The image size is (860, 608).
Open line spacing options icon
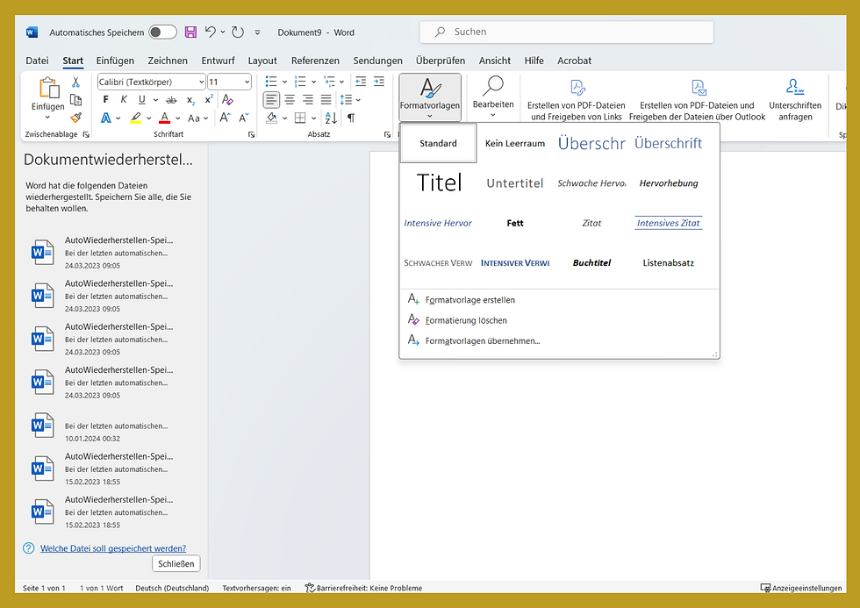coord(346,100)
